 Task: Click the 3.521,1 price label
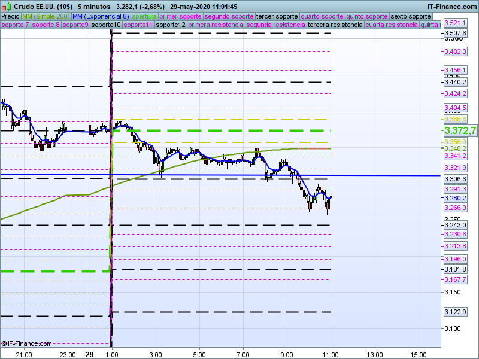pos(455,23)
